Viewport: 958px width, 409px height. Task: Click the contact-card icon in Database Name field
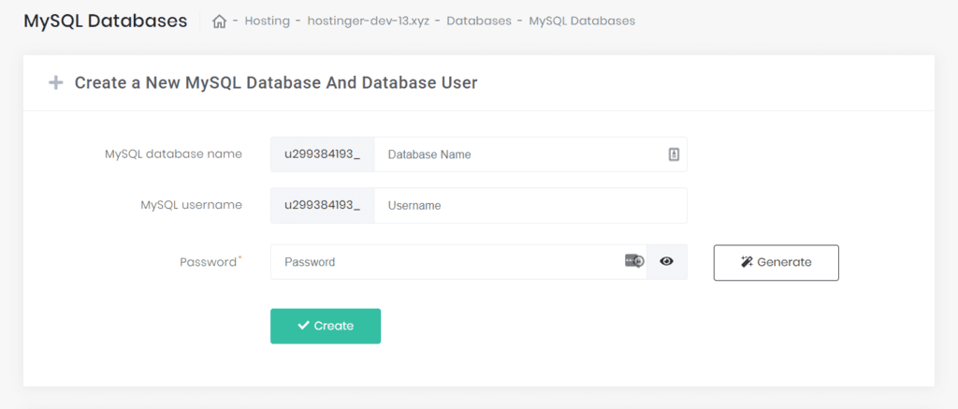pos(674,154)
